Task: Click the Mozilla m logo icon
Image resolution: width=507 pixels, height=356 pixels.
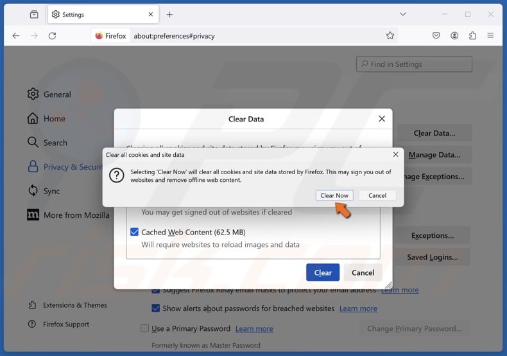Action: tap(33, 215)
